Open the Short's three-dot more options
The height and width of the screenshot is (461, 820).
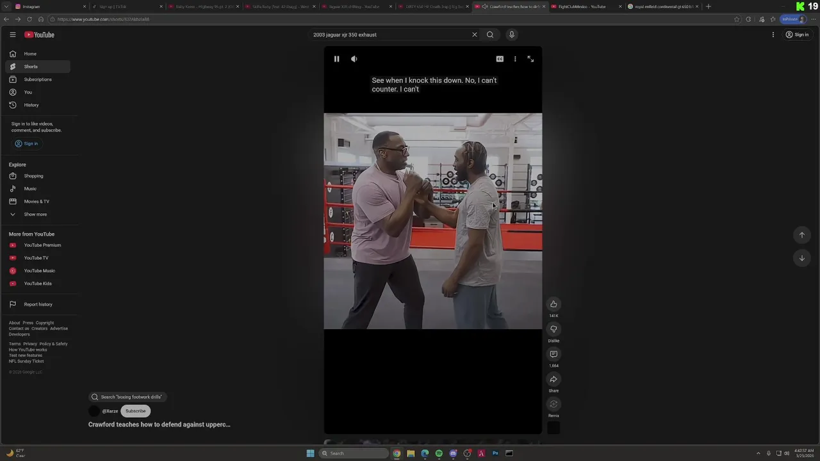click(x=515, y=59)
